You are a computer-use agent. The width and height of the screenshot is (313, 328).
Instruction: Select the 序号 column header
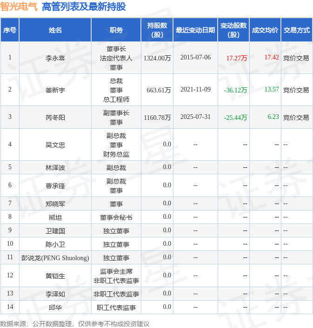point(10,30)
